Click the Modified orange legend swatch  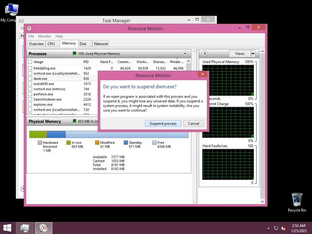(x=97, y=143)
